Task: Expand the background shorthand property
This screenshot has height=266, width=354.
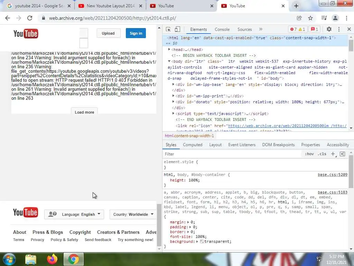Action: [x=197, y=241]
